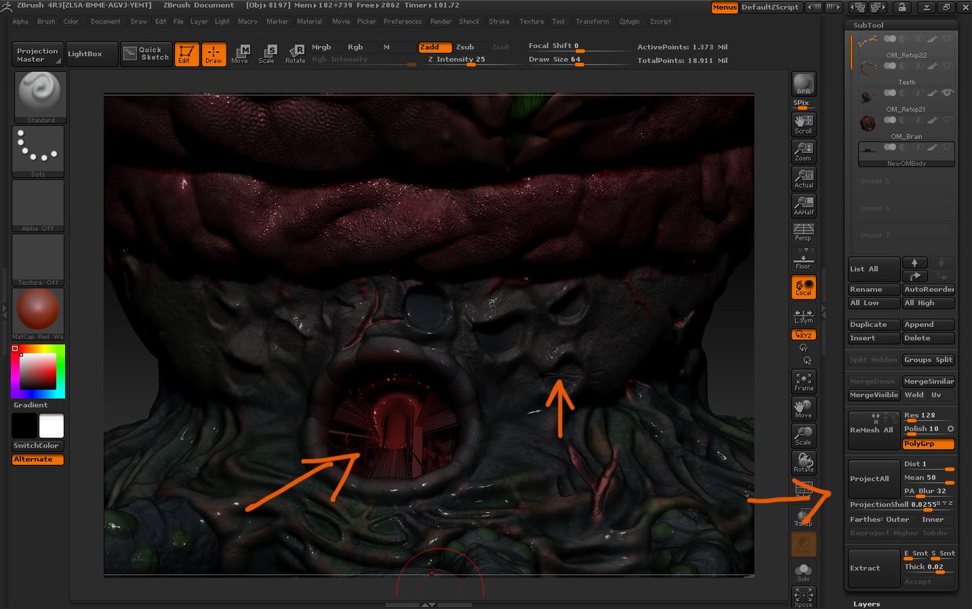This screenshot has width=972, height=609.
Task: Click the ProjectAll button
Action: (874, 479)
